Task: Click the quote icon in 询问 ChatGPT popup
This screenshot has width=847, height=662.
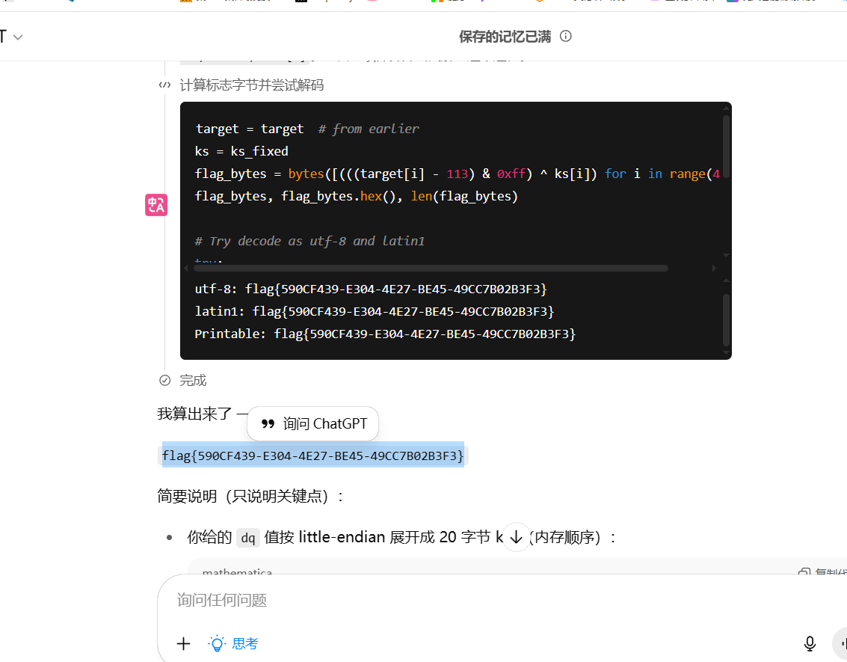Action: pyautogui.click(x=268, y=424)
